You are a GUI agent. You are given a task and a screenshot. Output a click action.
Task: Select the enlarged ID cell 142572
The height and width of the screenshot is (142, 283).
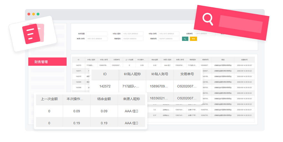click(105, 86)
